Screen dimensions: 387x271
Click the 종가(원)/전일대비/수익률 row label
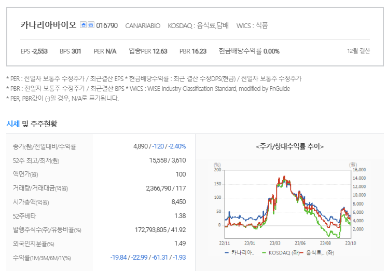[45, 146]
